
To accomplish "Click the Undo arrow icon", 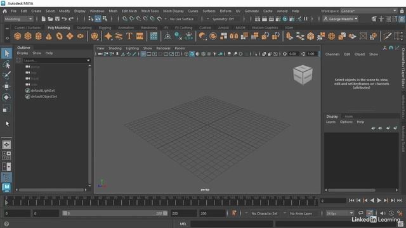I will point(64,19).
